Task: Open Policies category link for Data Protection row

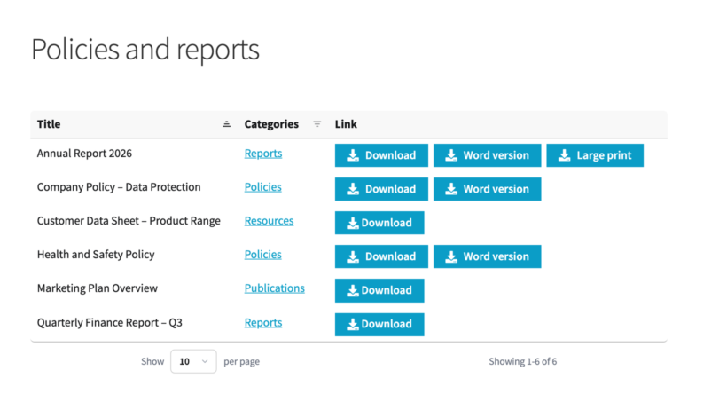Action: tap(263, 187)
